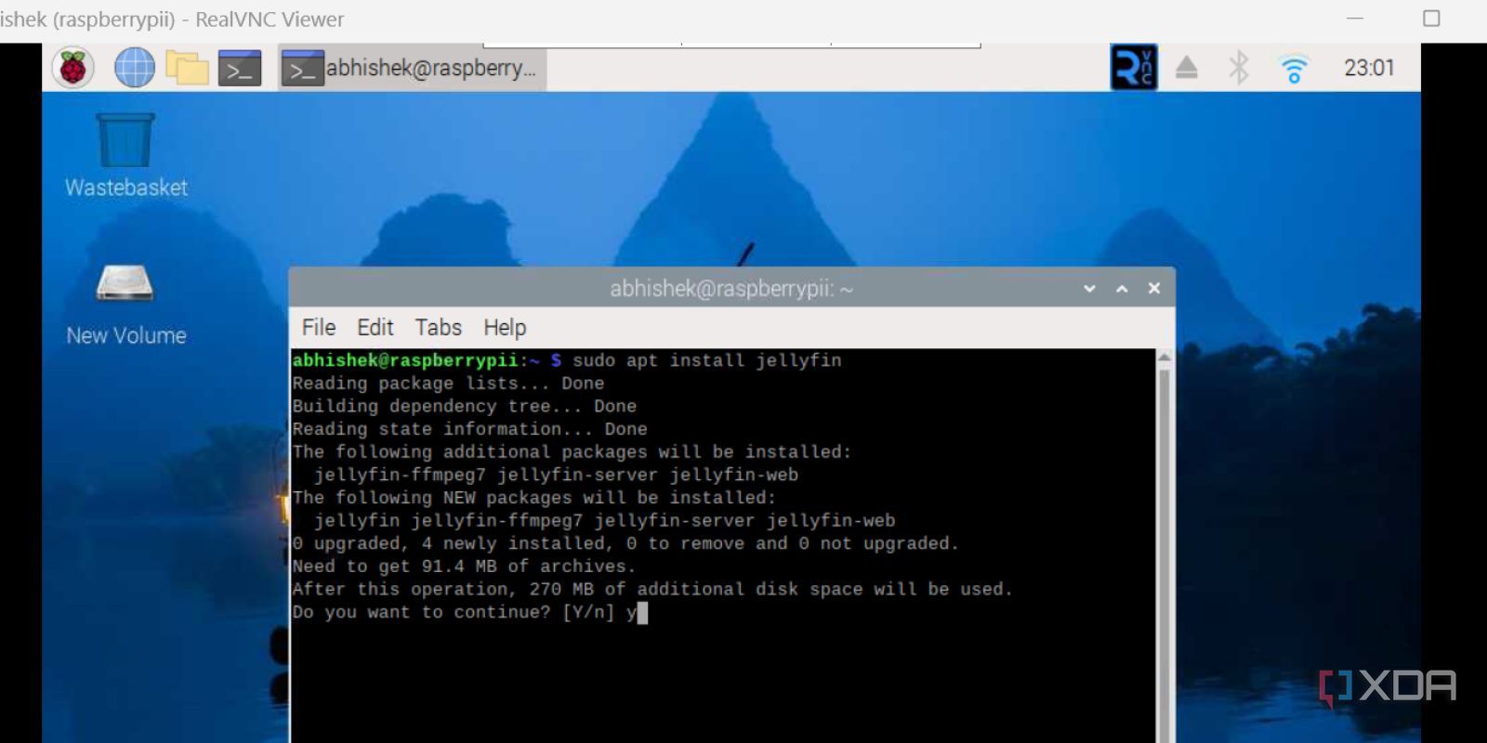Viewport: 1487px width, 743px height.
Task: Click the 'Building dependency tree... Done' line
Action: (464, 407)
